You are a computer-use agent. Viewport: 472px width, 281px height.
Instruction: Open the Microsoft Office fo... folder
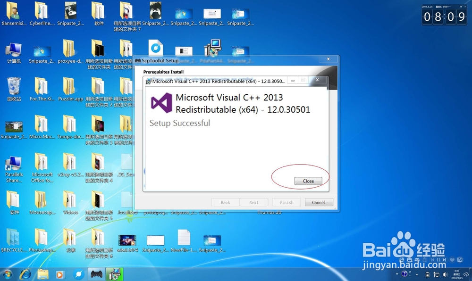(x=42, y=168)
